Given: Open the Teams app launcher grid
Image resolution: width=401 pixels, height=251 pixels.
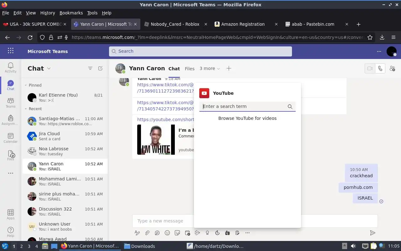Looking at the screenshot, I should [x=10, y=51].
